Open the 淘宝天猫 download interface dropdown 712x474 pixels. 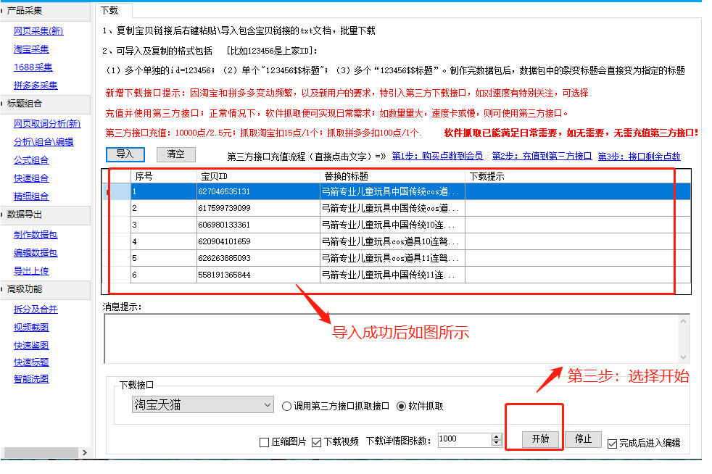[202, 404]
